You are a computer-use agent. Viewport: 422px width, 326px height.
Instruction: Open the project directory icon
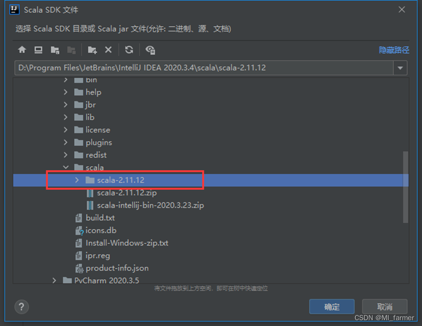pos(55,50)
